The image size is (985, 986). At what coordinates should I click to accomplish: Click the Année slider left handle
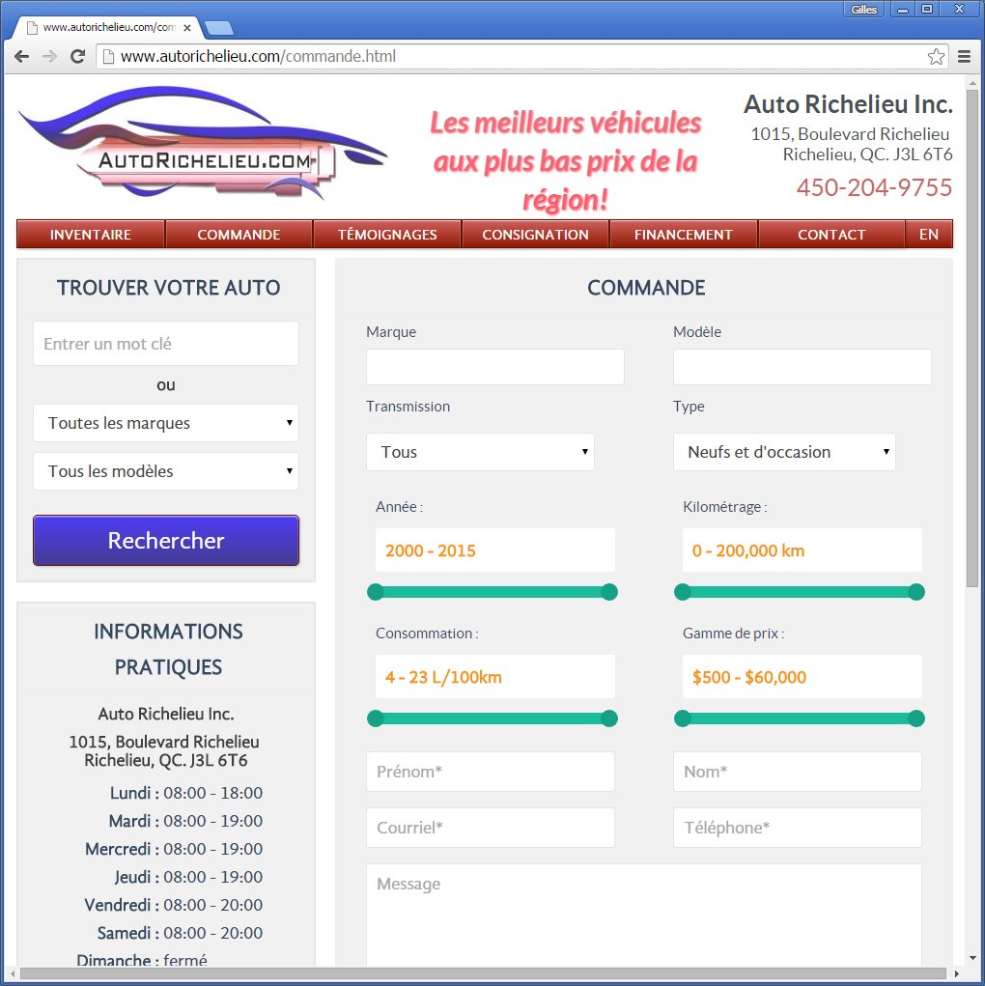tap(376, 592)
